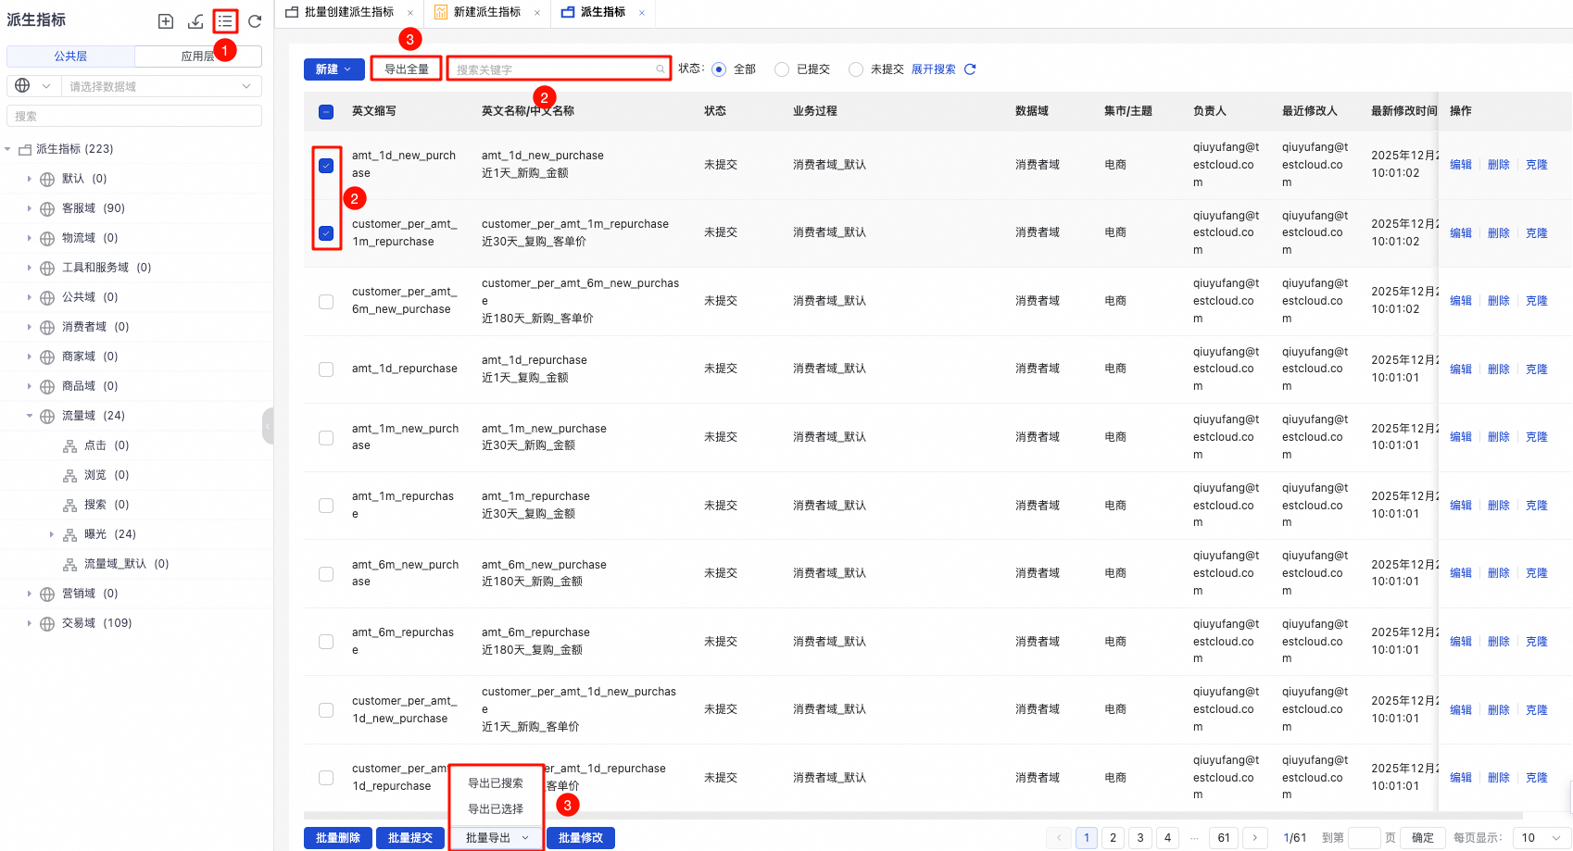Focus the sidebar 搜索 input field

[134, 116]
